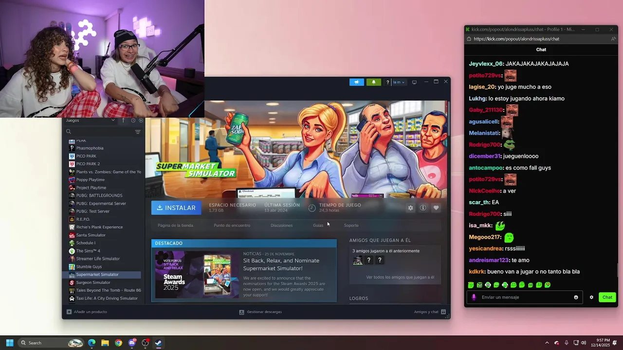Open Página de la tienda tab
The image size is (623, 350).
(175, 225)
